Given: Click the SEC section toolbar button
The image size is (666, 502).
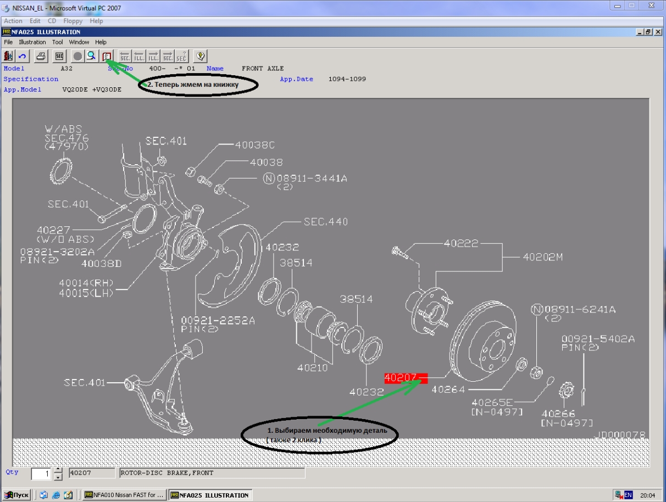Looking at the screenshot, I should click(59, 56).
